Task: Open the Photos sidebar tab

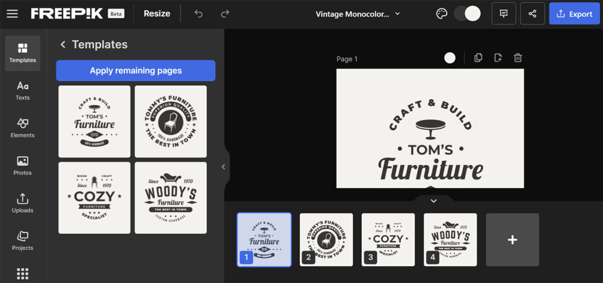Action: tap(22, 166)
